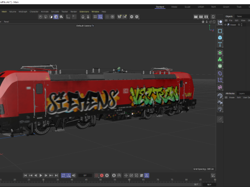250x187 pixels.
Task: Click the current frame number field
Action: click(x=85, y=176)
